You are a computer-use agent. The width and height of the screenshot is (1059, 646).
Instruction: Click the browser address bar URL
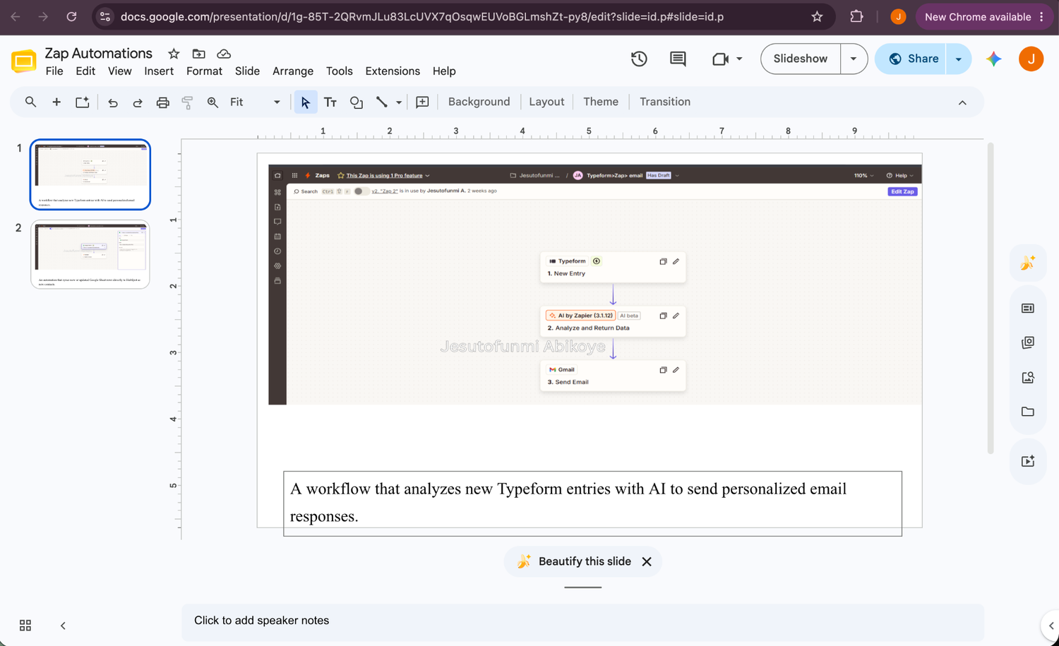coord(421,16)
